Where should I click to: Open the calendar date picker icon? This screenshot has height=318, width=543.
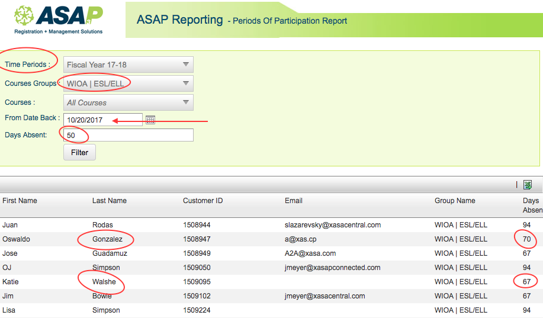(150, 120)
